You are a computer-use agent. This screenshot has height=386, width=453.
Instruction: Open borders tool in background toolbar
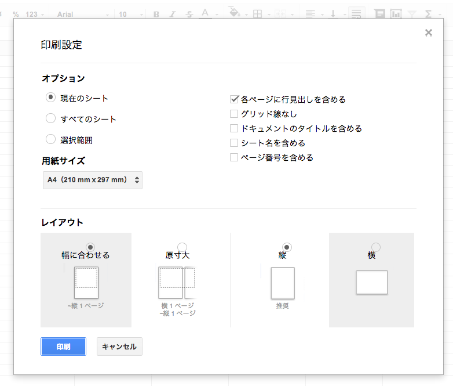click(257, 14)
